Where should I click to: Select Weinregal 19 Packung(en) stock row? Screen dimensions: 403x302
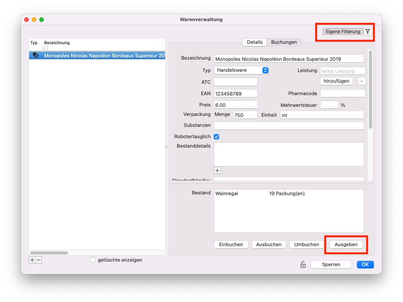289,193
